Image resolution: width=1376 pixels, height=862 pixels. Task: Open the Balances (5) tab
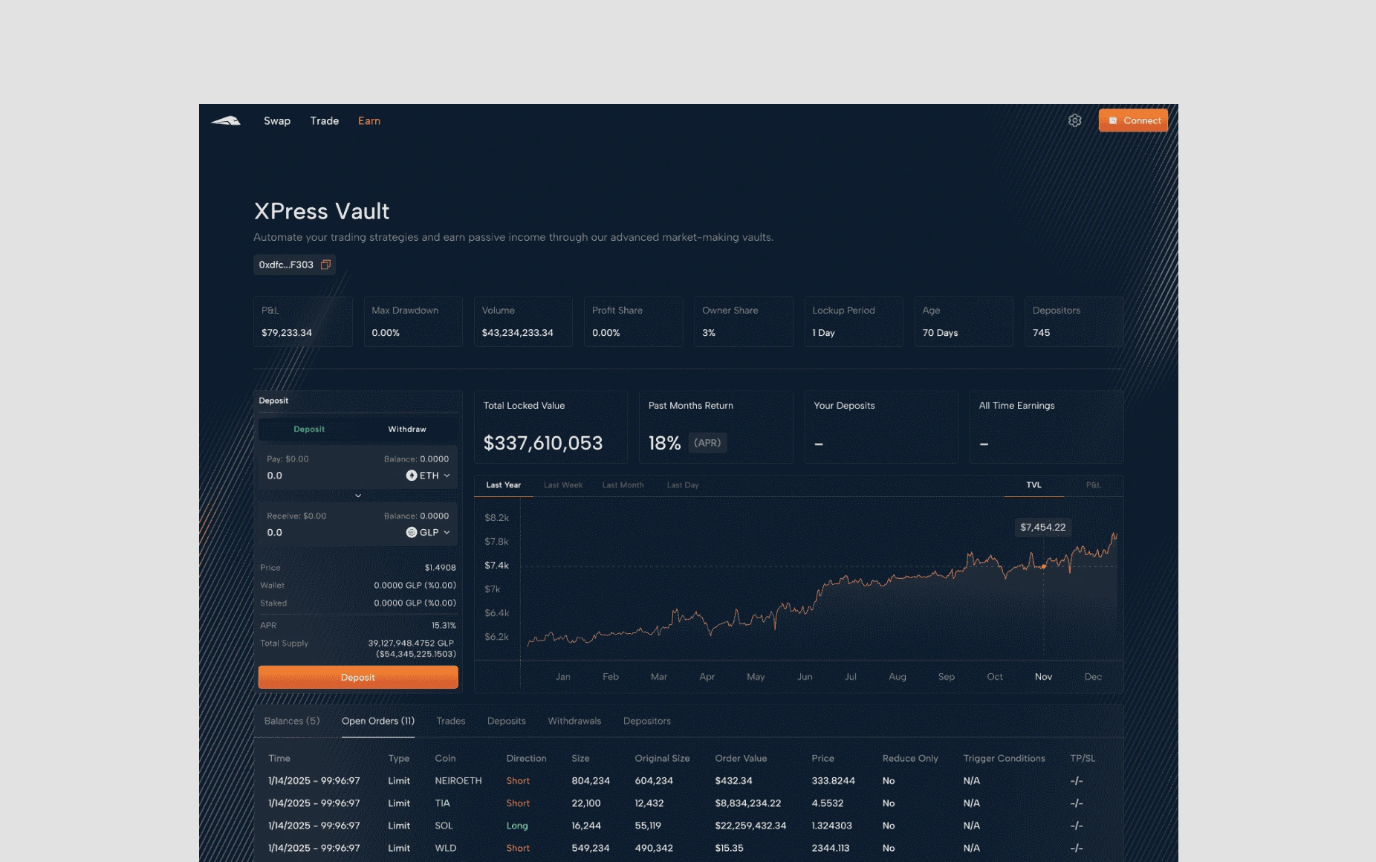tap(292, 722)
